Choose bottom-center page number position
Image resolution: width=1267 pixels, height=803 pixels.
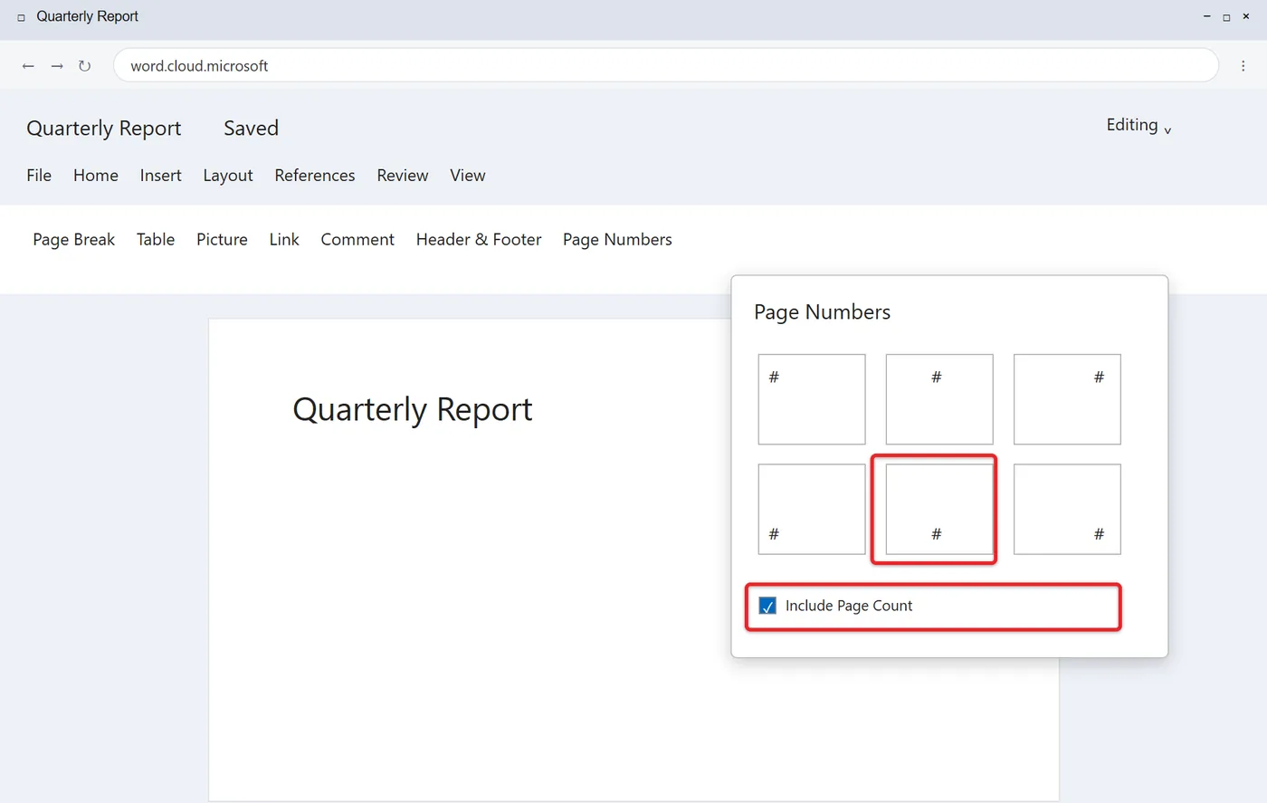(939, 509)
